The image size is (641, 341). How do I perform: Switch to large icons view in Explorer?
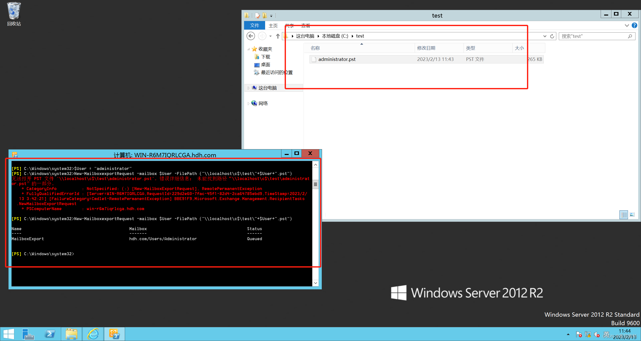[x=632, y=215]
